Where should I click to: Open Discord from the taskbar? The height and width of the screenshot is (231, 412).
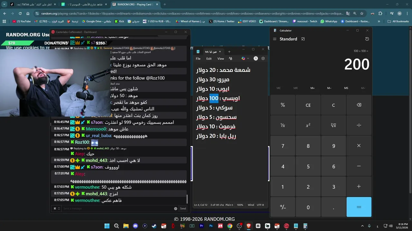pyautogui.click(x=135, y=226)
